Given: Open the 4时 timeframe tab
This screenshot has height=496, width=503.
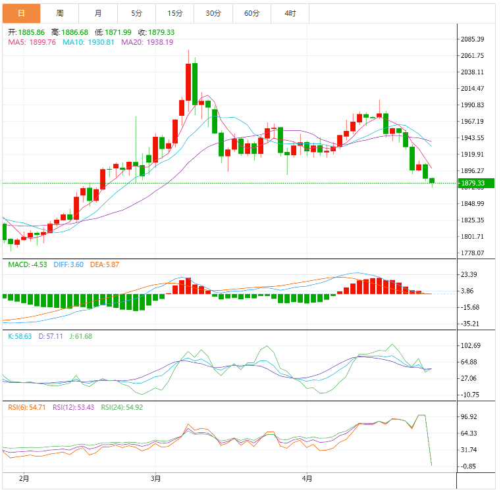Looking at the screenshot, I should pyautogui.click(x=290, y=13).
